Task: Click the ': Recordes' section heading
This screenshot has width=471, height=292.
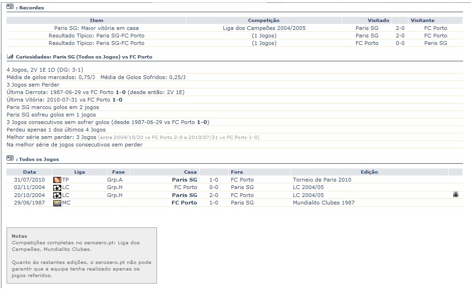Action: click(30, 8)
